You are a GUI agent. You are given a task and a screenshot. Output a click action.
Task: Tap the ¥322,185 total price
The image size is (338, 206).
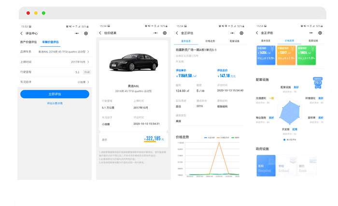click(154, 138)
